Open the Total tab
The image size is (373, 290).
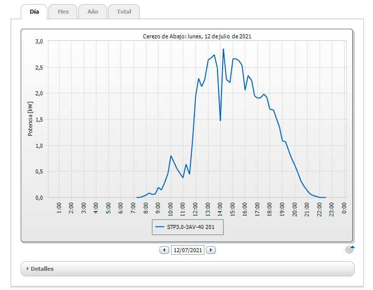click(x=124, y=12)
